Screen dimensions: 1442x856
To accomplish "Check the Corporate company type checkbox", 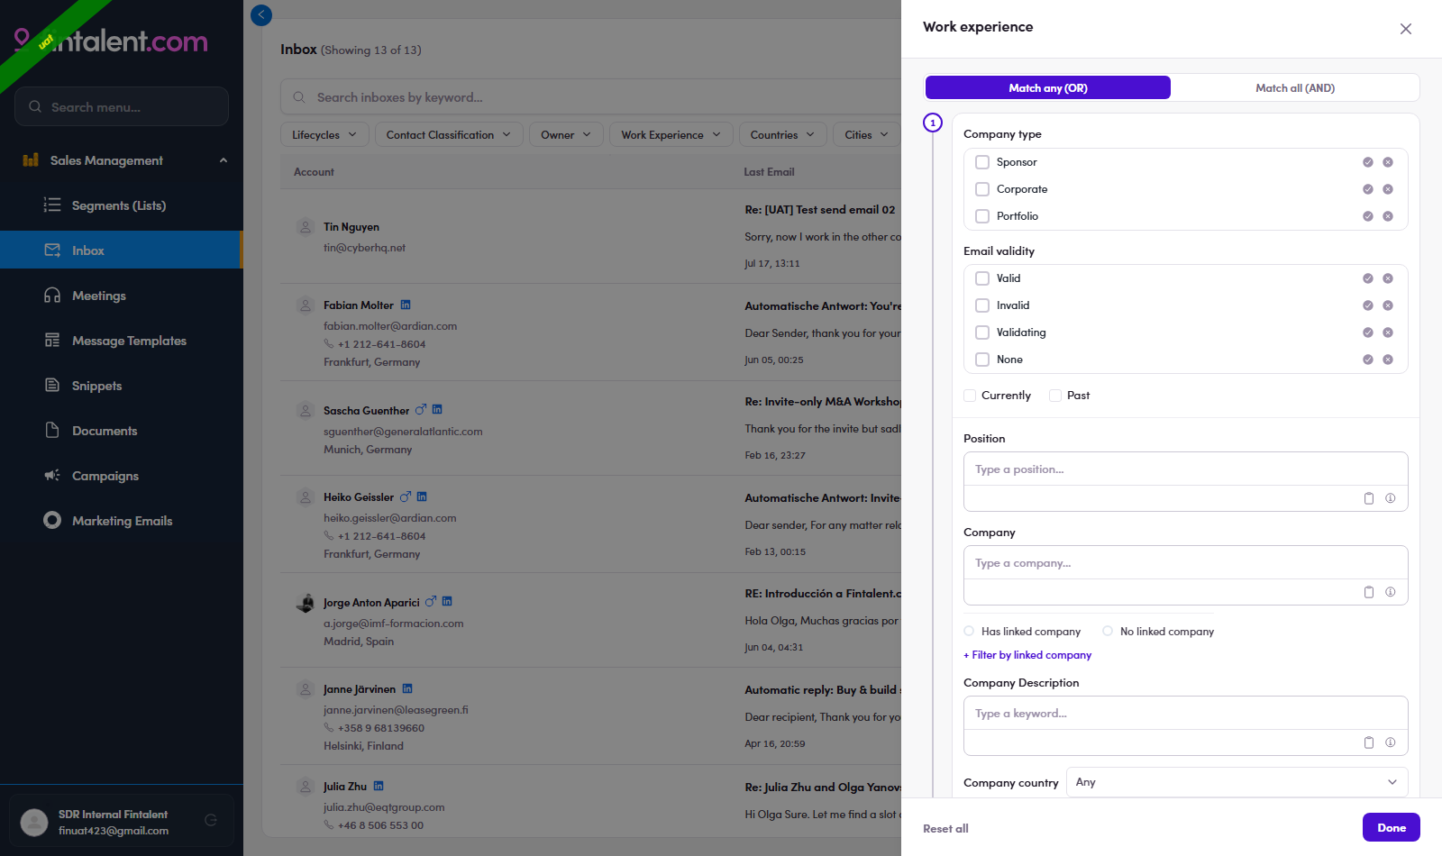I will click(982, 189).
